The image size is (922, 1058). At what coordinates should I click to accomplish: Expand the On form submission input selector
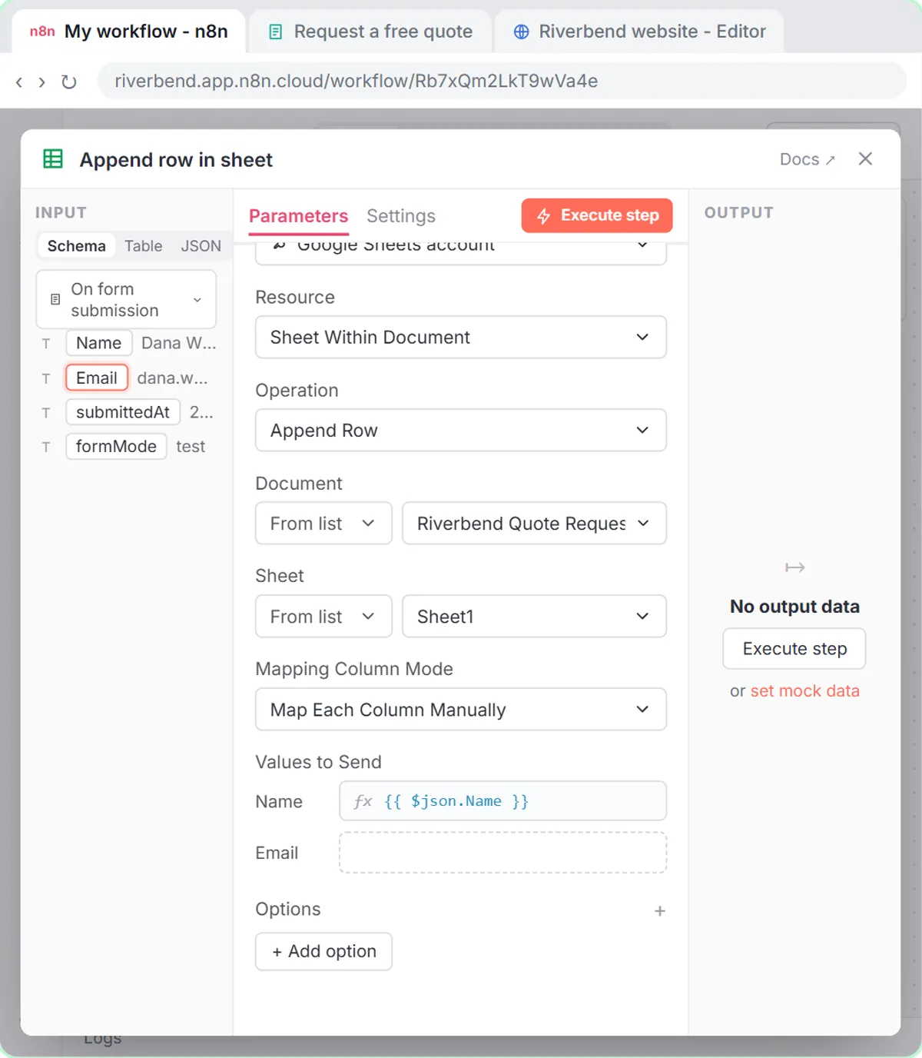[126, 300]
